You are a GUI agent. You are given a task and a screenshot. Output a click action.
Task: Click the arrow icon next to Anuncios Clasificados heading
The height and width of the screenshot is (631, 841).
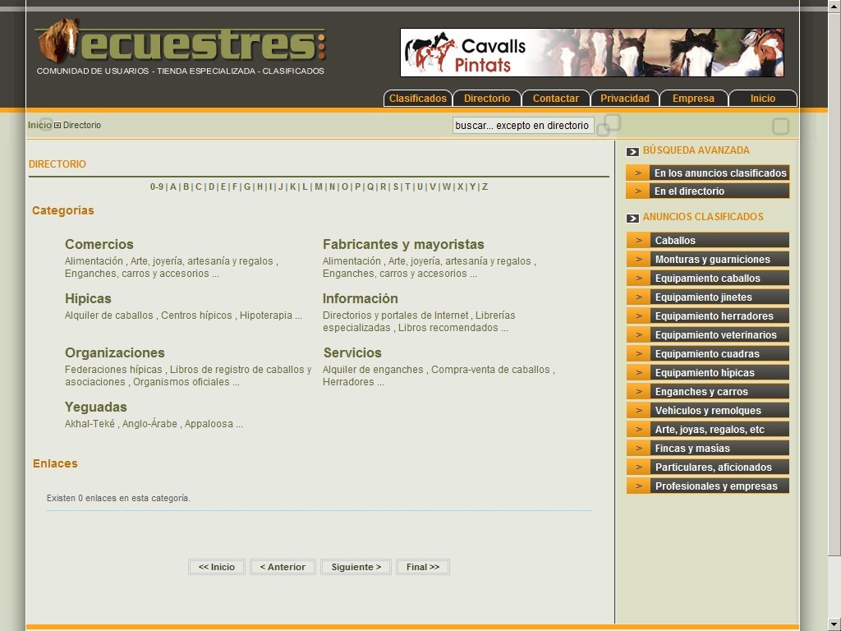click(632, 218)
